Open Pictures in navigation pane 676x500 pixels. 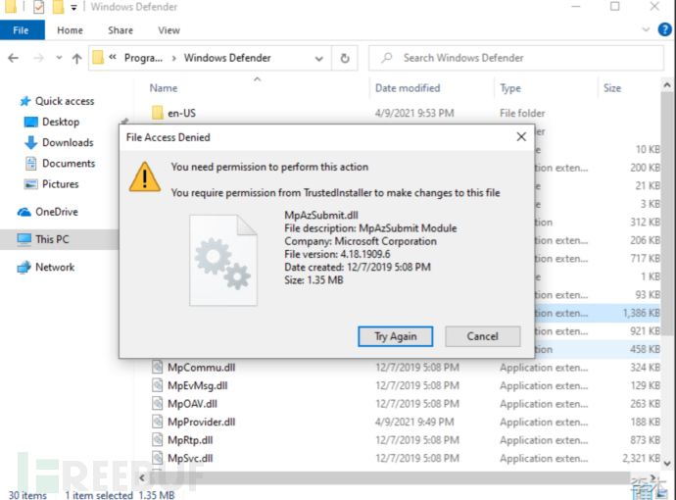point(61,183)
